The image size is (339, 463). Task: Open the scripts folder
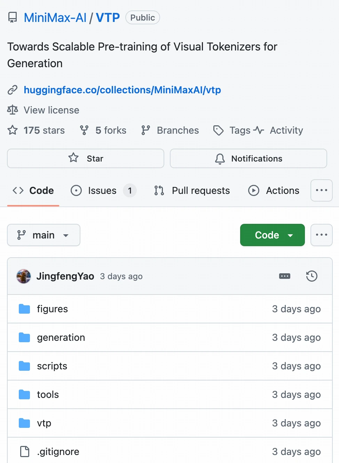[x=52, y=366]
